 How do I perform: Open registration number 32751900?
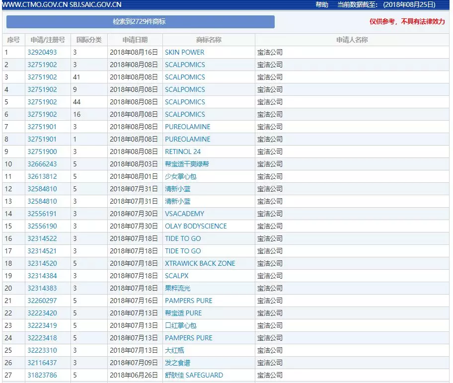click(x=42, y=152)
